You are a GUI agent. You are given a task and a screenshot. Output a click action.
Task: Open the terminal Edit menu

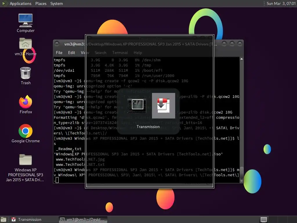(71, 53)
